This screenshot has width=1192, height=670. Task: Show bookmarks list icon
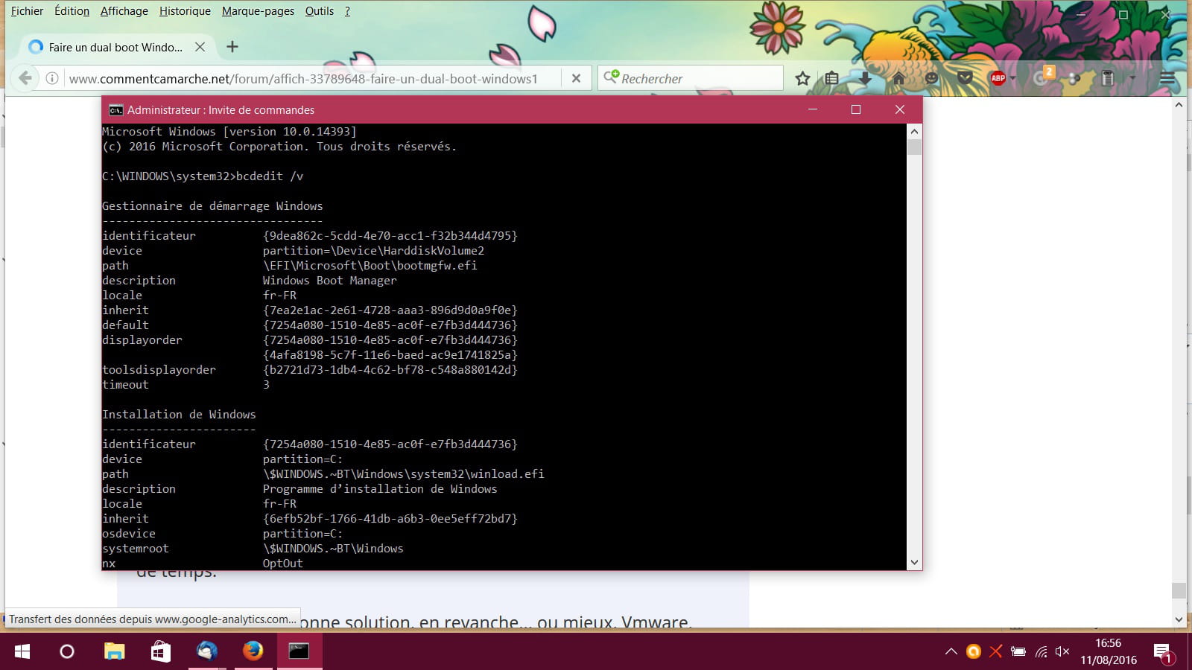pyautogui.click(x=832, y=78)
